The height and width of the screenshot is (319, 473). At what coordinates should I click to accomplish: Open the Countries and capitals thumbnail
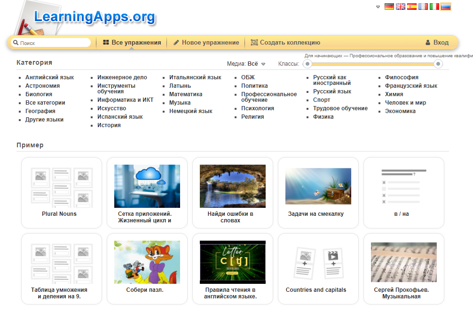click(x=318, y=262)
